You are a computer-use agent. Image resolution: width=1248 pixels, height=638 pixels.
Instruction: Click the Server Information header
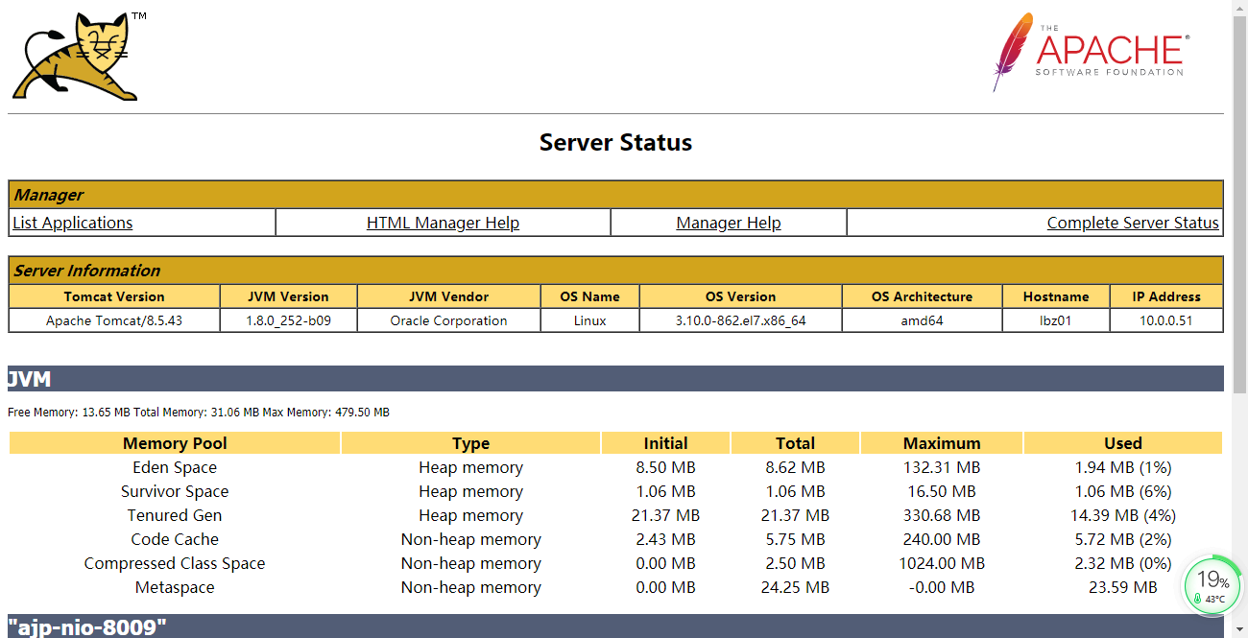[616, 271]
